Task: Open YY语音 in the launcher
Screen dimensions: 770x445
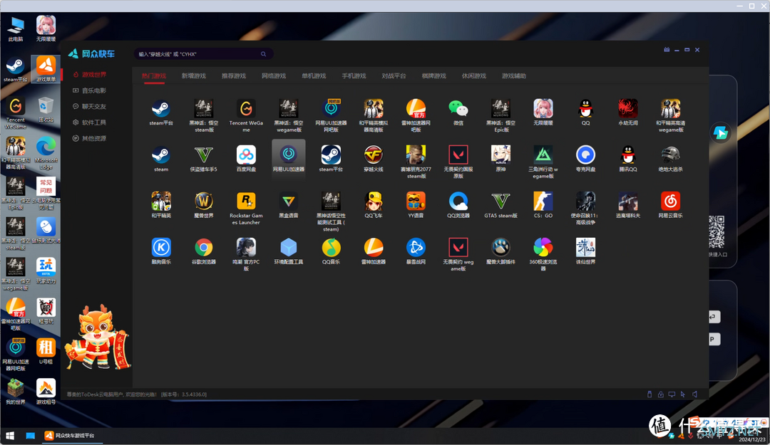Action: pos(416,201)
